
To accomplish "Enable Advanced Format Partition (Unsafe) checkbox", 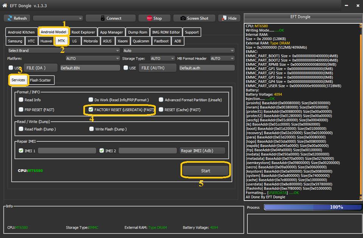I will (161, 100).
